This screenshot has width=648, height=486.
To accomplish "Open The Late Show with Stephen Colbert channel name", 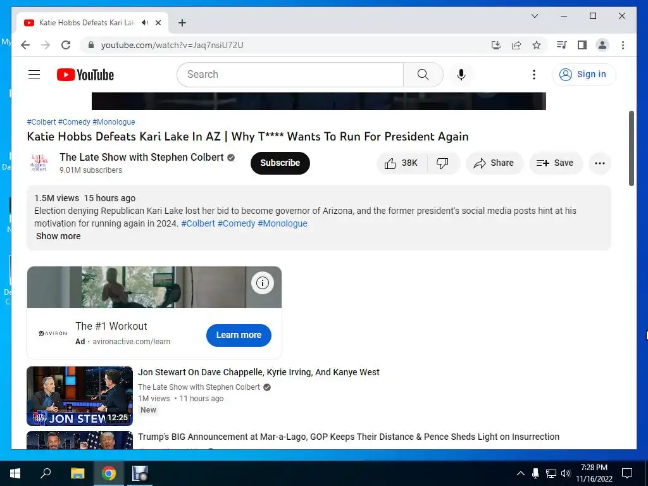I will 141,158.
